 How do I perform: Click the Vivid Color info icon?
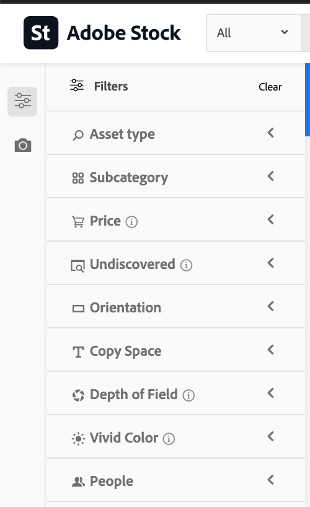[x=169, y=438]
